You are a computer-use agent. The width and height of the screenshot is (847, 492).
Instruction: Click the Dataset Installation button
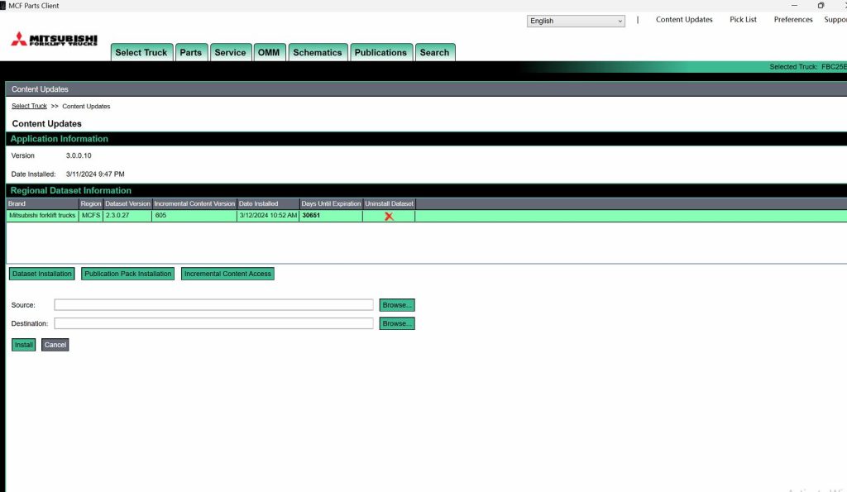[41, 273]
